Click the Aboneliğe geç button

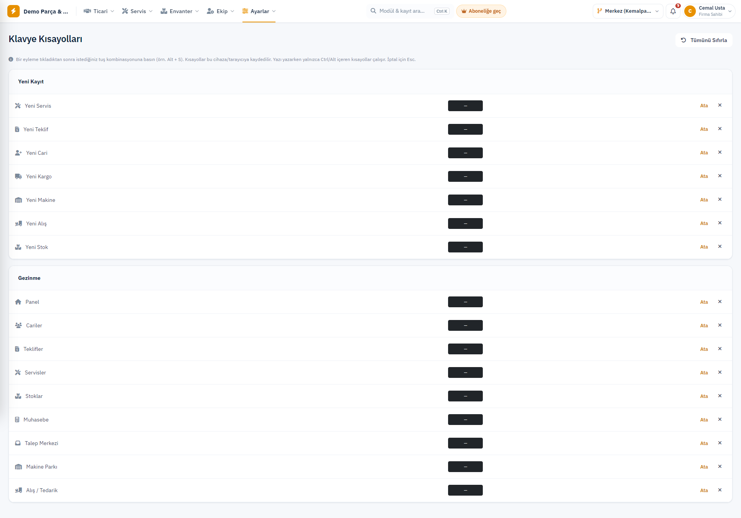481,11
